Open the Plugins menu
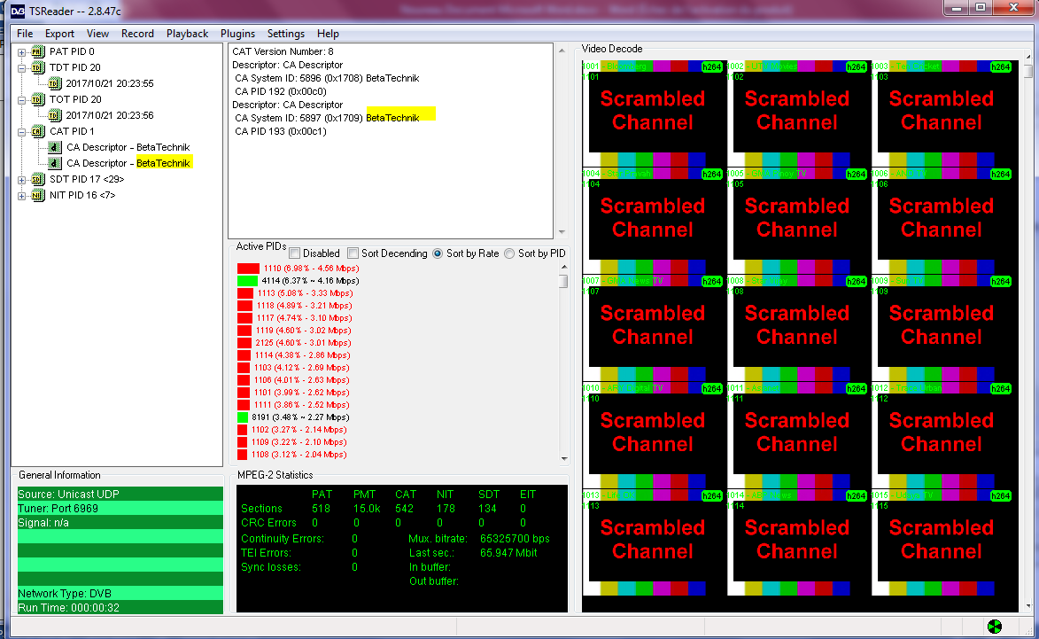 point(237,34)
